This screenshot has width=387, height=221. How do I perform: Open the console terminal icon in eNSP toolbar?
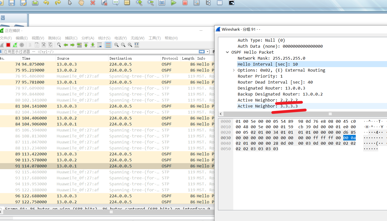point(231,3)
